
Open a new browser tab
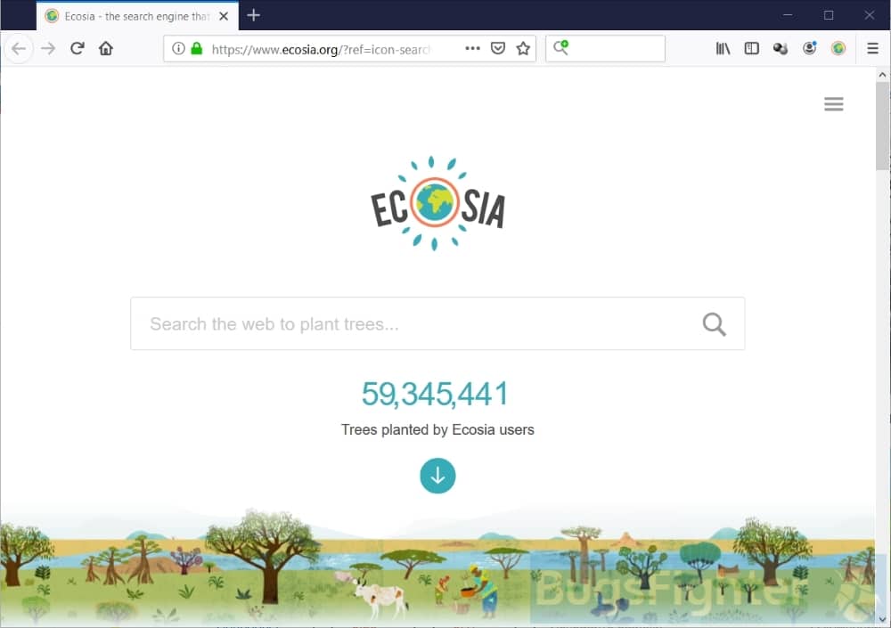pyautogui.click(x=253, y=16)
